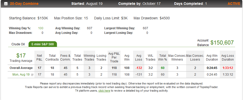Screen dimensions: 244x100
Task: Click the ACTIVE status label
Action: click(234, 4)
